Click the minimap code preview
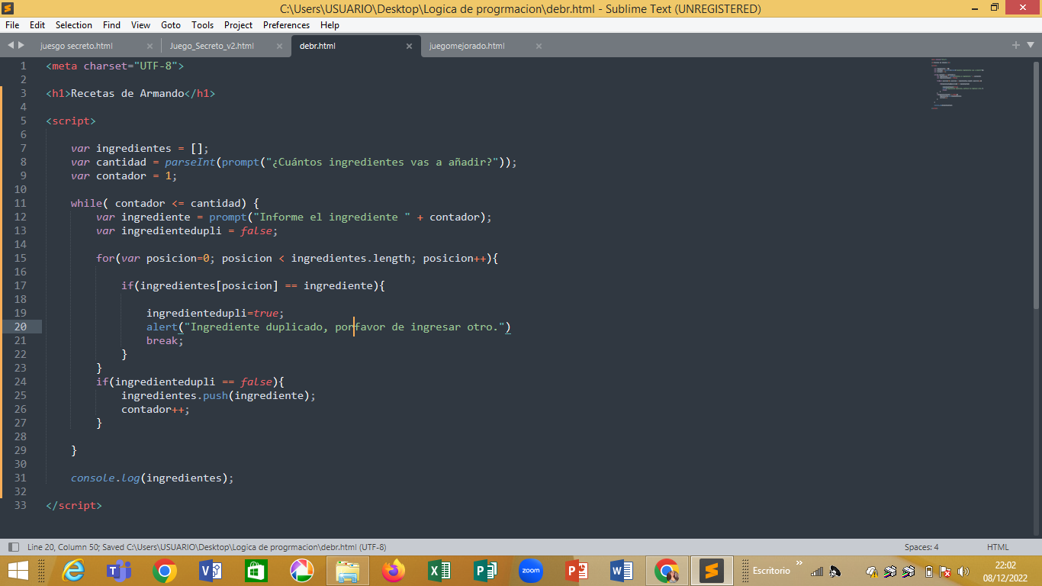The image size is (1042, 586). pos(958,83)
